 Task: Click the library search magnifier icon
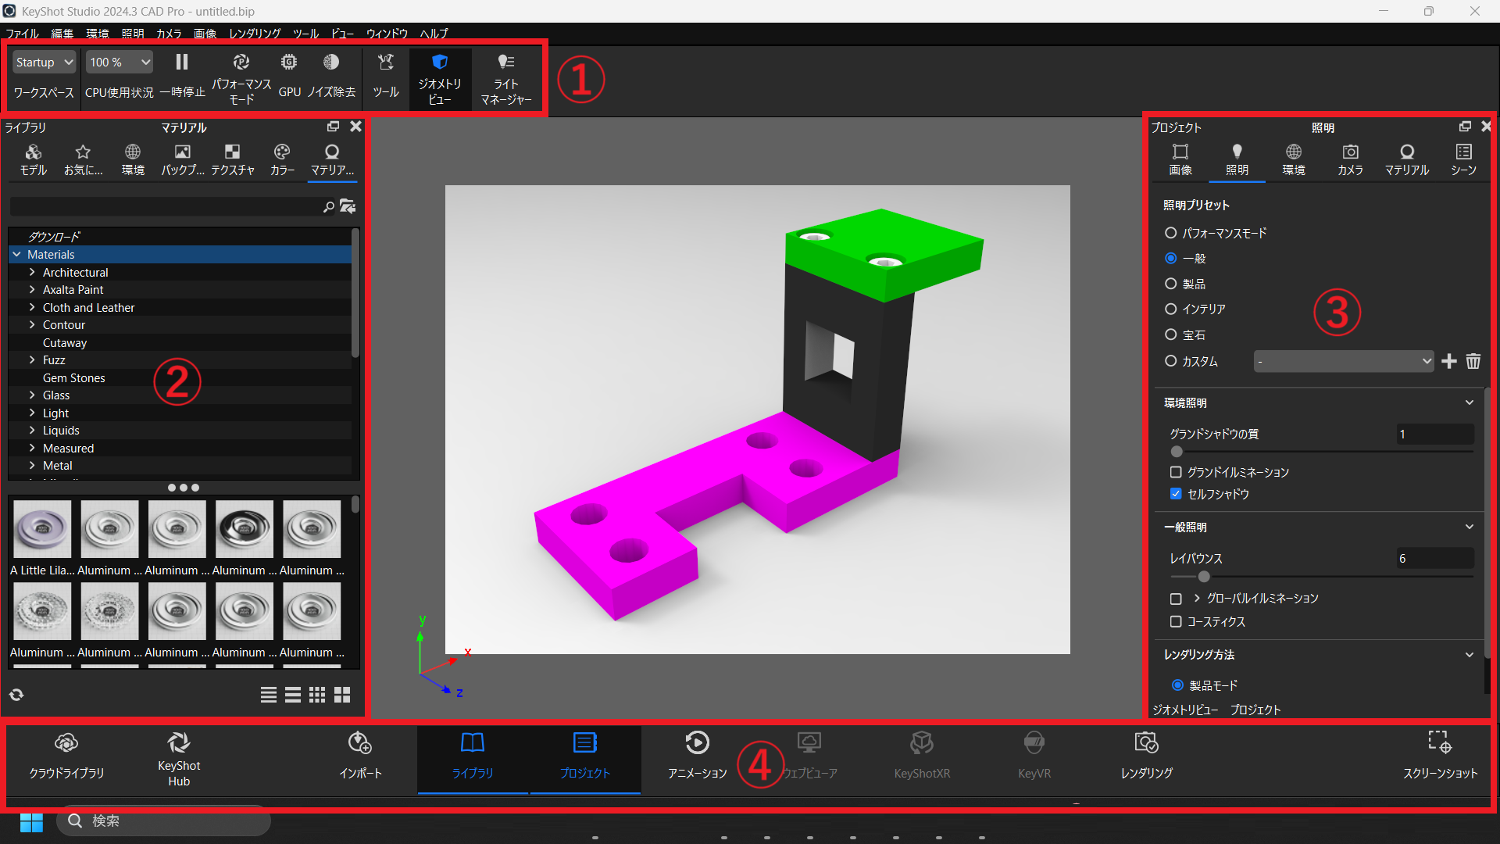329,206
